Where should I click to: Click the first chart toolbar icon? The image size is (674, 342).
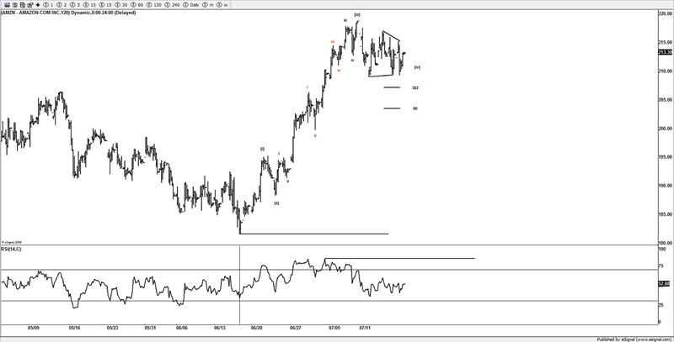(x=8, y=5)
